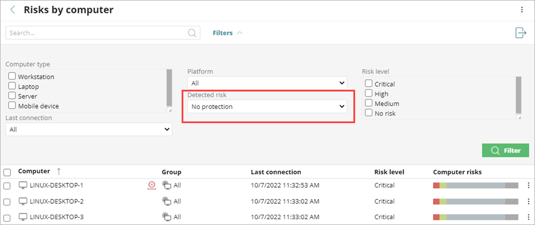Screen dimensions: 535x225
Task: Sort by the Computer column header
Action: point(34,171)
